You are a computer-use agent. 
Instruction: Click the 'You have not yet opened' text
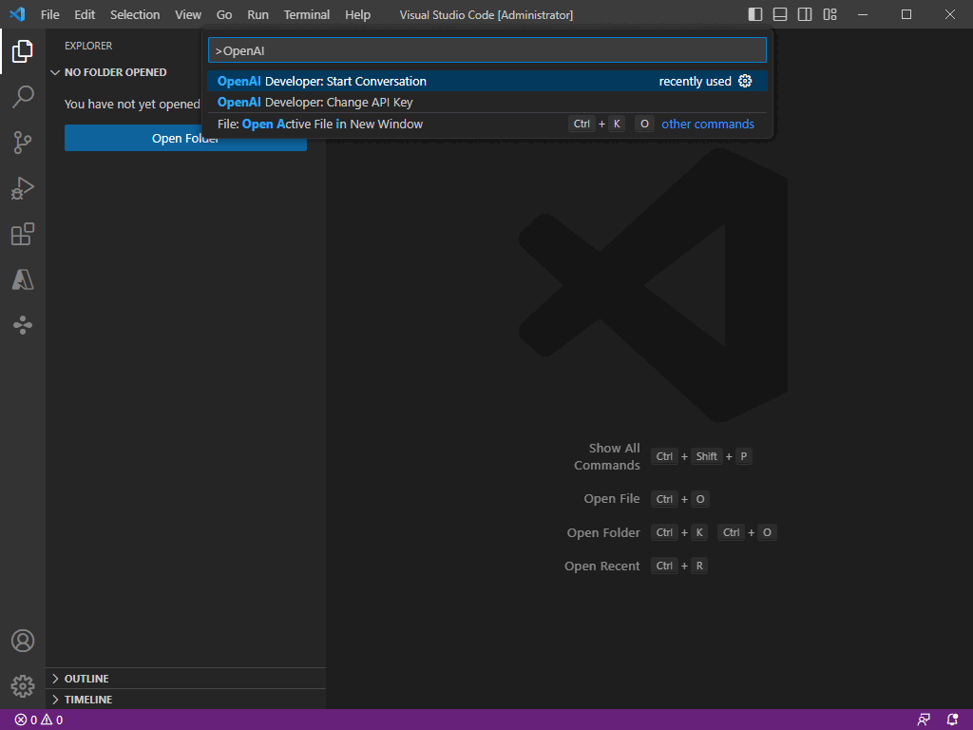pos(132,105)
